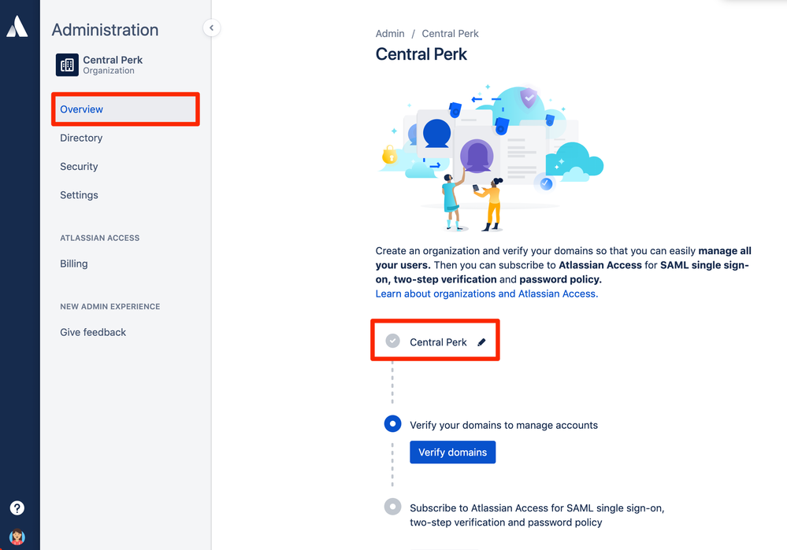This screenshot has width=787, height=550.
Task: Click the Verify domains button
Action: pyautogui.click(x=452, y=452)
